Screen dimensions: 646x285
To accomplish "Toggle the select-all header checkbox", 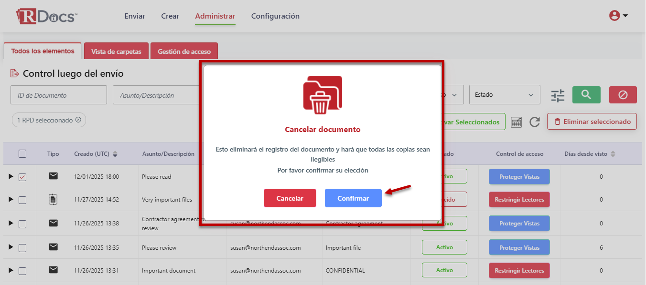I will (x=22, y=153).
